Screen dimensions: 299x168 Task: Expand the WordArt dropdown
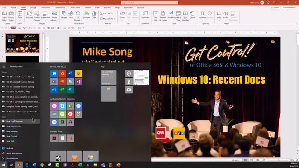171,20
